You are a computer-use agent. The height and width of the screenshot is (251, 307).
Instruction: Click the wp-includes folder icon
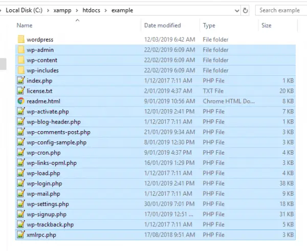pos(21,70)
